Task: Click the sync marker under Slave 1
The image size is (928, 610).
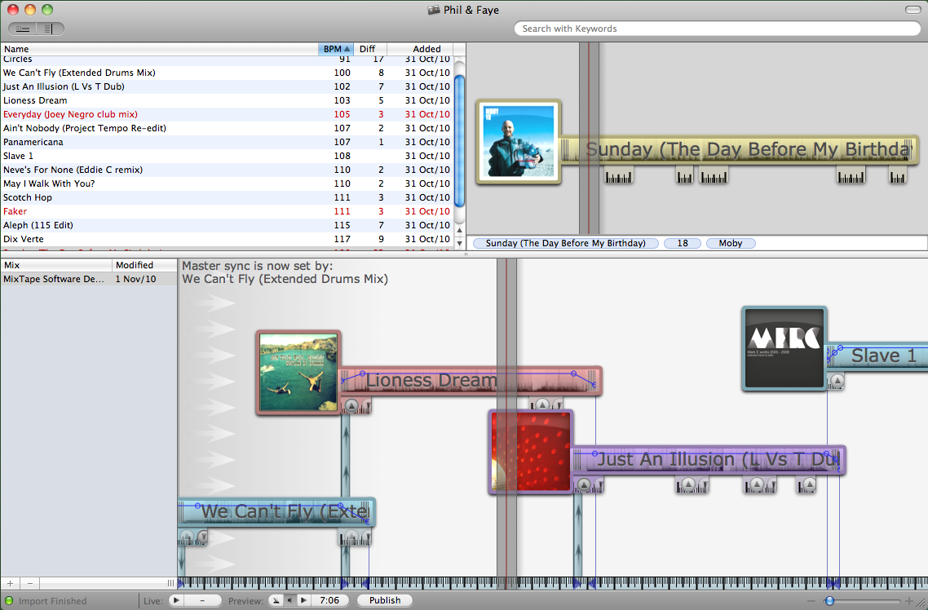Action: (x=837, y=381)
